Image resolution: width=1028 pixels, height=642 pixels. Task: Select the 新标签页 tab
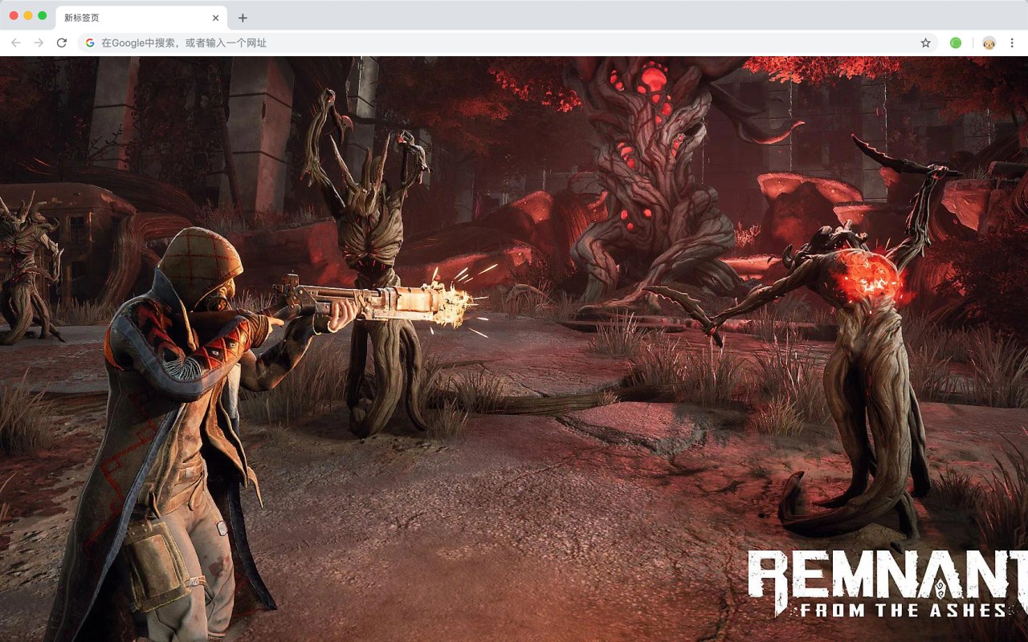tap(141, 18)
